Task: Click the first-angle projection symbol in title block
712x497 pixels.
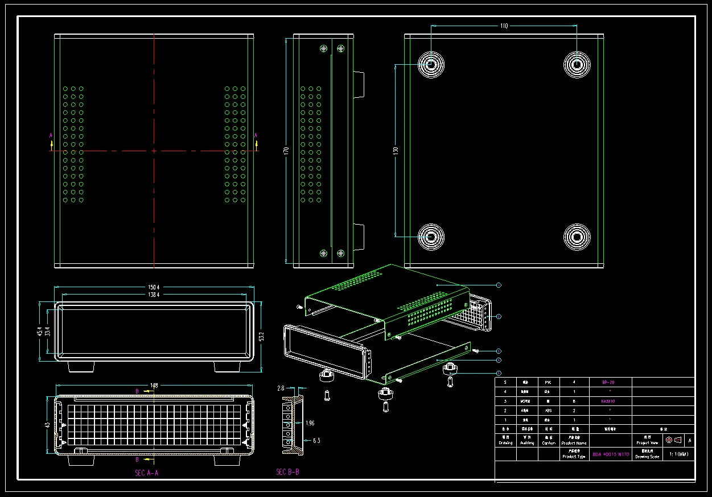Action: coord(673,440)
